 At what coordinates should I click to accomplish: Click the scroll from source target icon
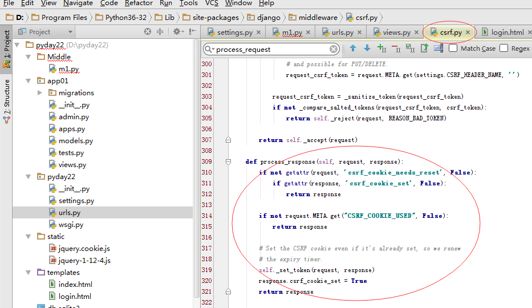[148, 32]
